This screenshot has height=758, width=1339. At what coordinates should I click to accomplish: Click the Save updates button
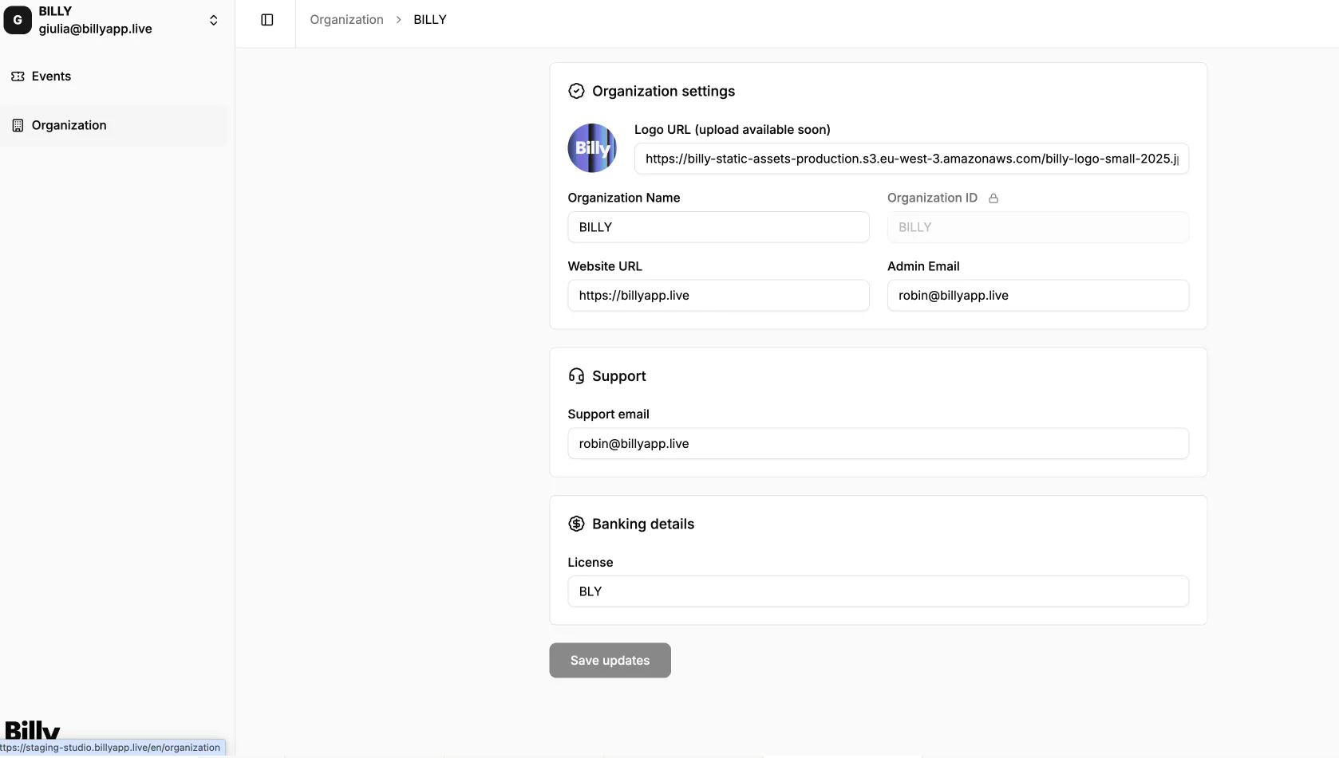(610, 661)
